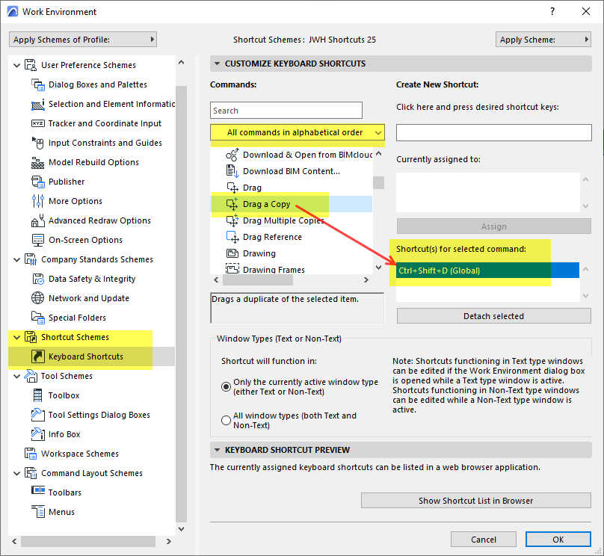The image size is (604, 556).
Task: Click the Toolbox icon in the tree
Action: pos(37,395)
